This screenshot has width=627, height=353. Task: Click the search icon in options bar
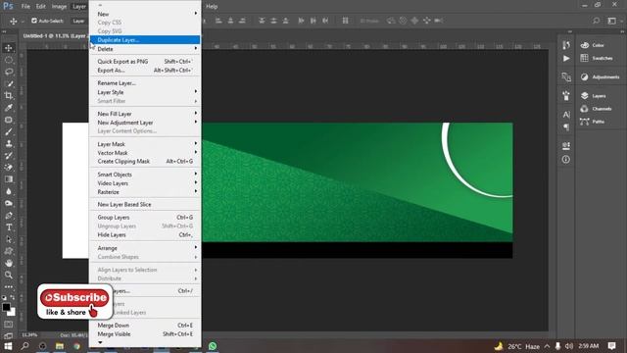(597, 21)
